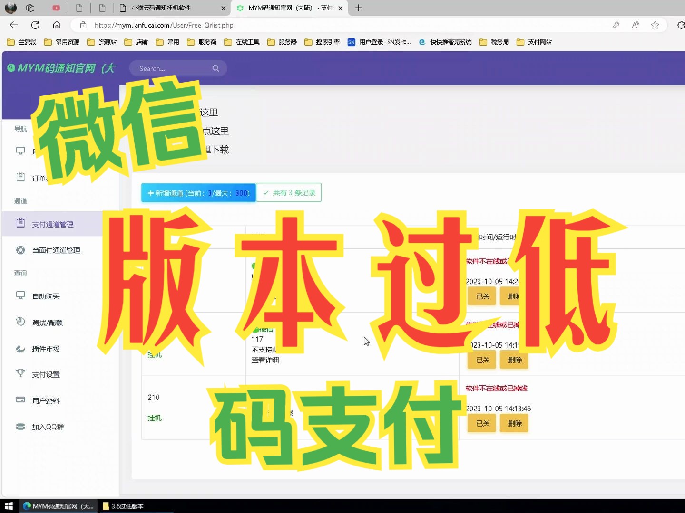Viewport: 685px width, 513px height.
Task: Click the 新增通道 blue button
Action: pos(198,193)
